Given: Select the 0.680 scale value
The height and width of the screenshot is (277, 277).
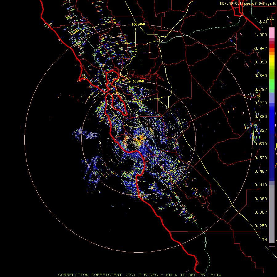Looking at the screenshot, I should (x=261, y=117).
